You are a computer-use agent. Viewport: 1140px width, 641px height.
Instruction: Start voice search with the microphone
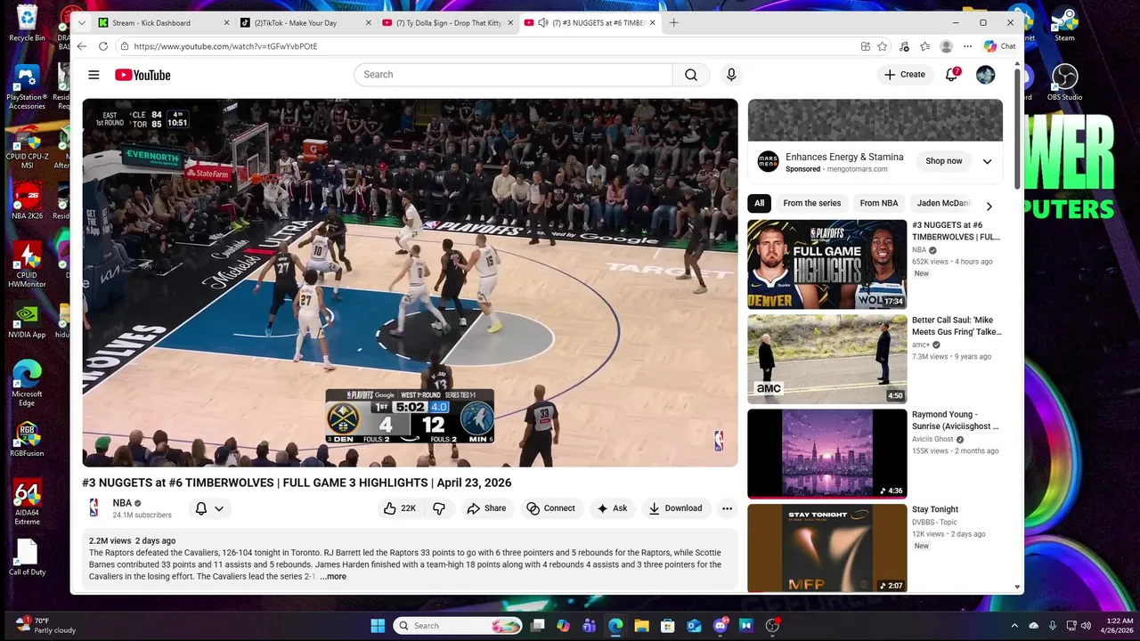coord(731,75)
